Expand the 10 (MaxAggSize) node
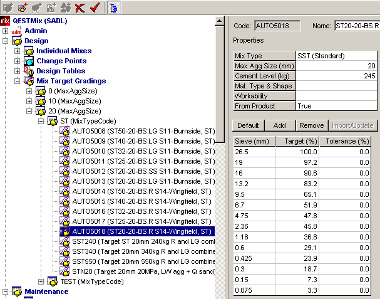 [29, 101]
